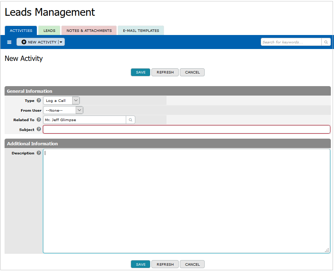Click the help icon beside Type
This screenshot has width=334, height=272.
[x=39, y=100]
